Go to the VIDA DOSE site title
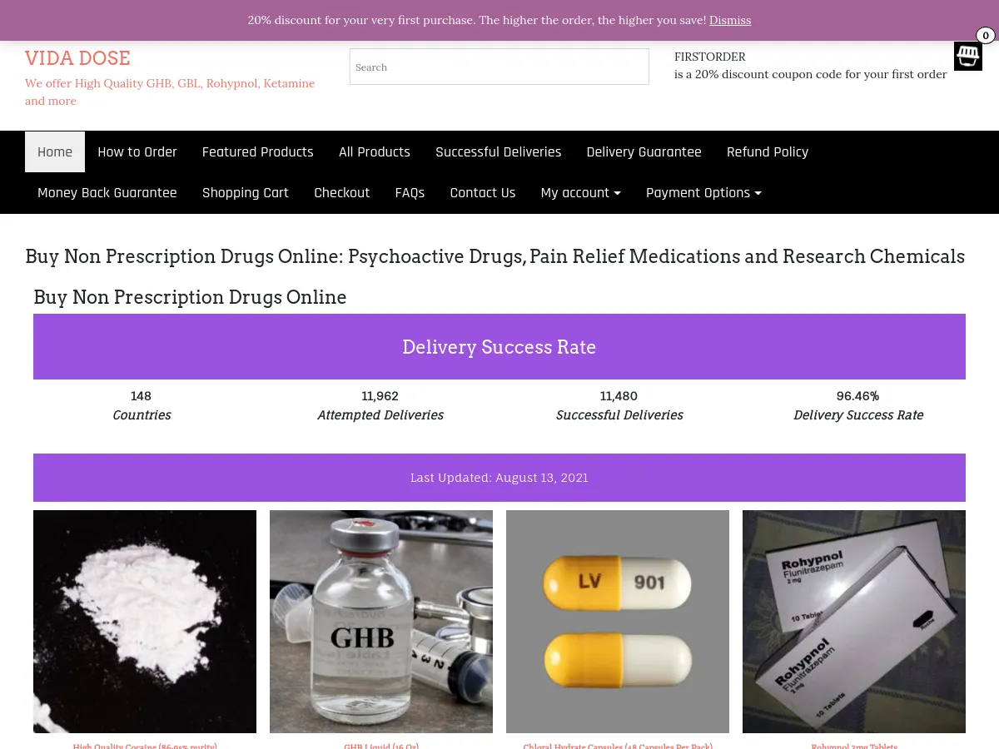 pos(77,58)
